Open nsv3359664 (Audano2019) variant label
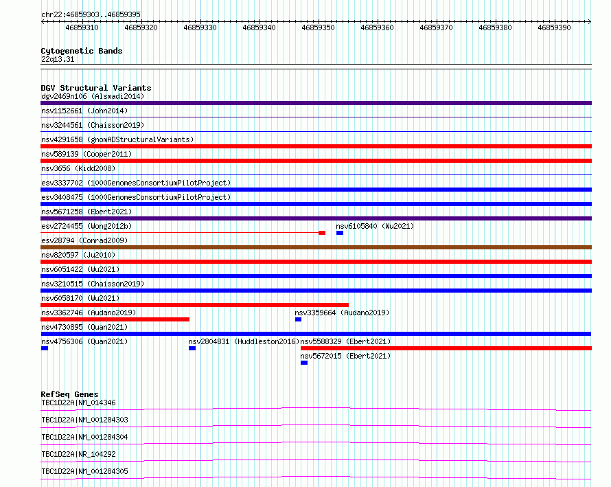Screen dimensions: 611x487 [342, 313]
